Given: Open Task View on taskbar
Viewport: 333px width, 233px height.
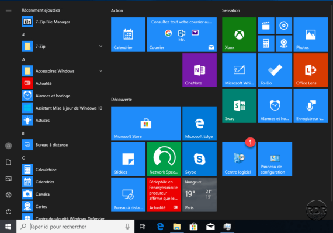Looking at the screenshot, I should 143,227.
